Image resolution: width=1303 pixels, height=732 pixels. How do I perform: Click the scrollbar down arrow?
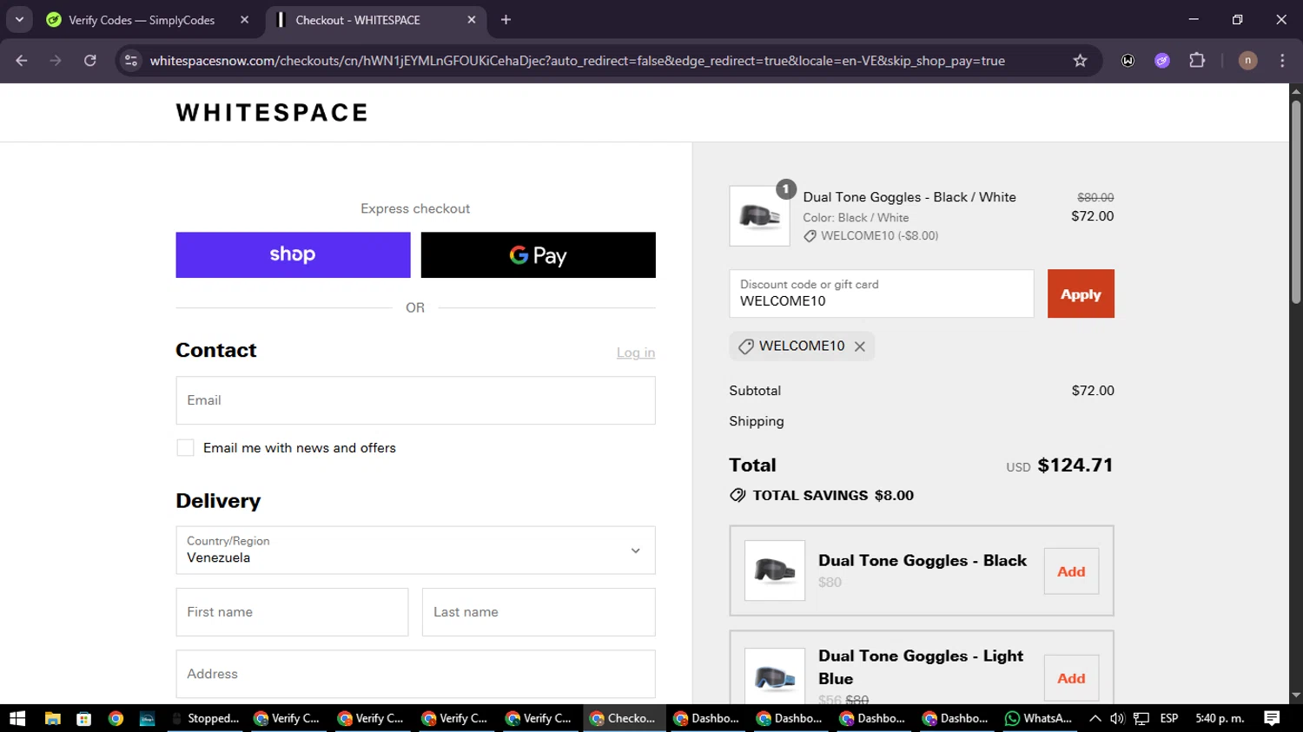coord(1296,696)
